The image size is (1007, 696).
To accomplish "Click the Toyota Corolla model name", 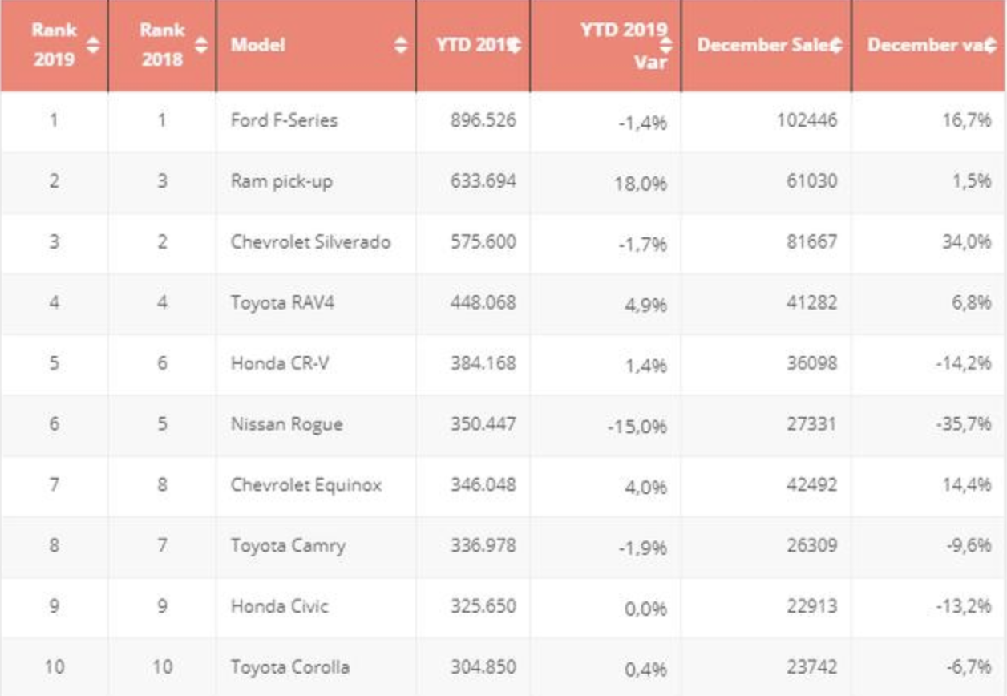I will tap(289, 667).
